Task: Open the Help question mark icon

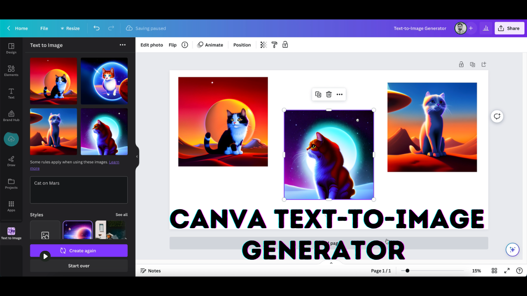Action: click(520, 271)
